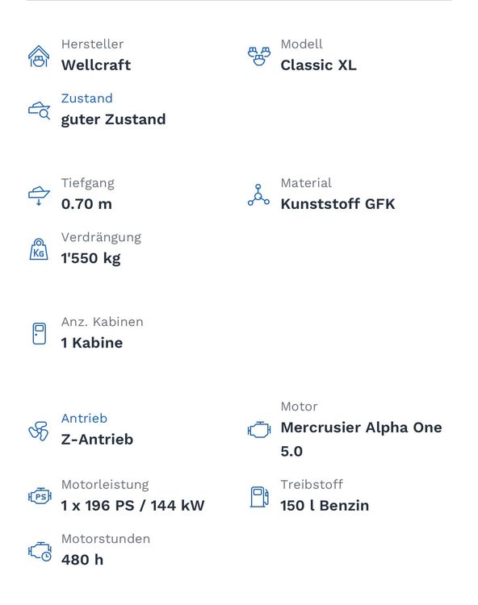Select the Mercrusier Alpha One motor text

[362, 428]
